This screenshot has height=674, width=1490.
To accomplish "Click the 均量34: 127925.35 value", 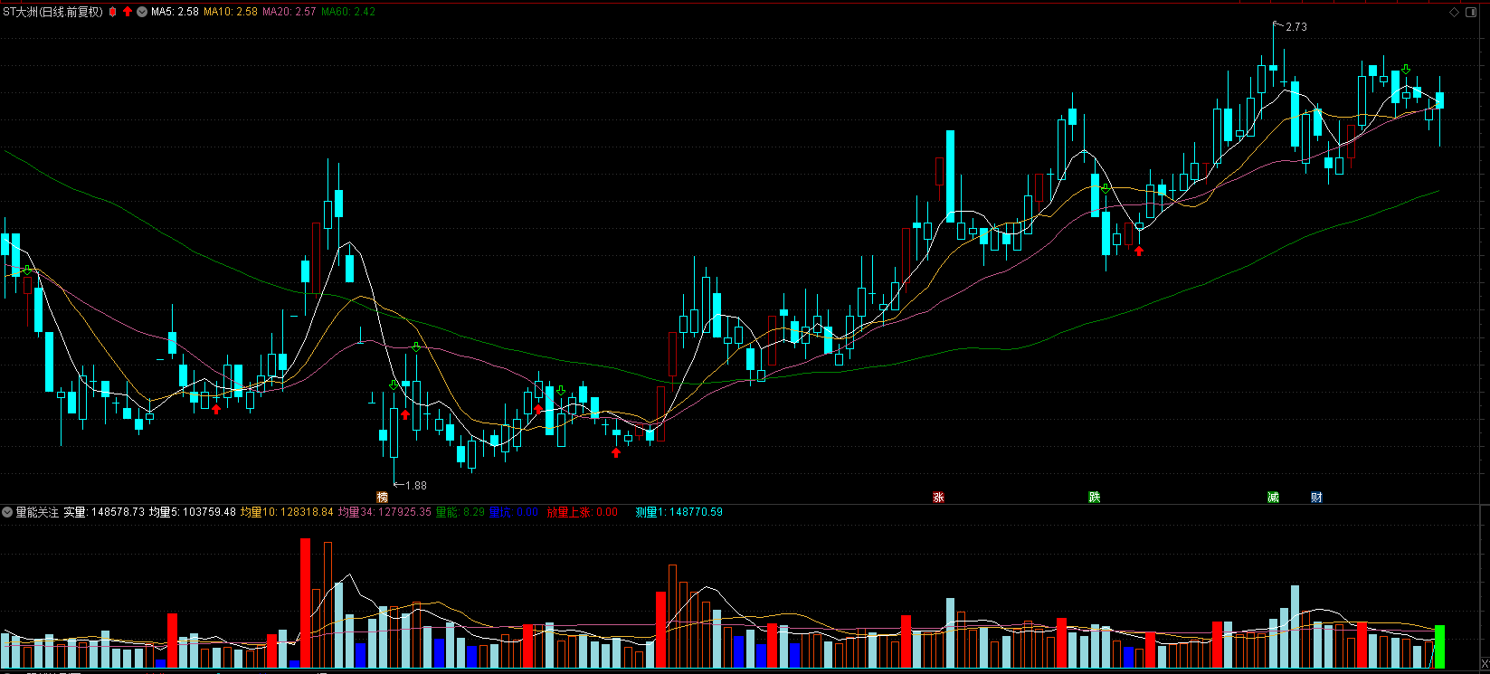I will pos(384,512).
